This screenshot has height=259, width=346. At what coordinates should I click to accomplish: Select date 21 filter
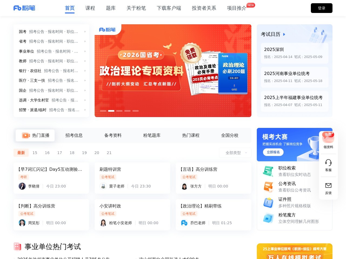click(109, 153)
